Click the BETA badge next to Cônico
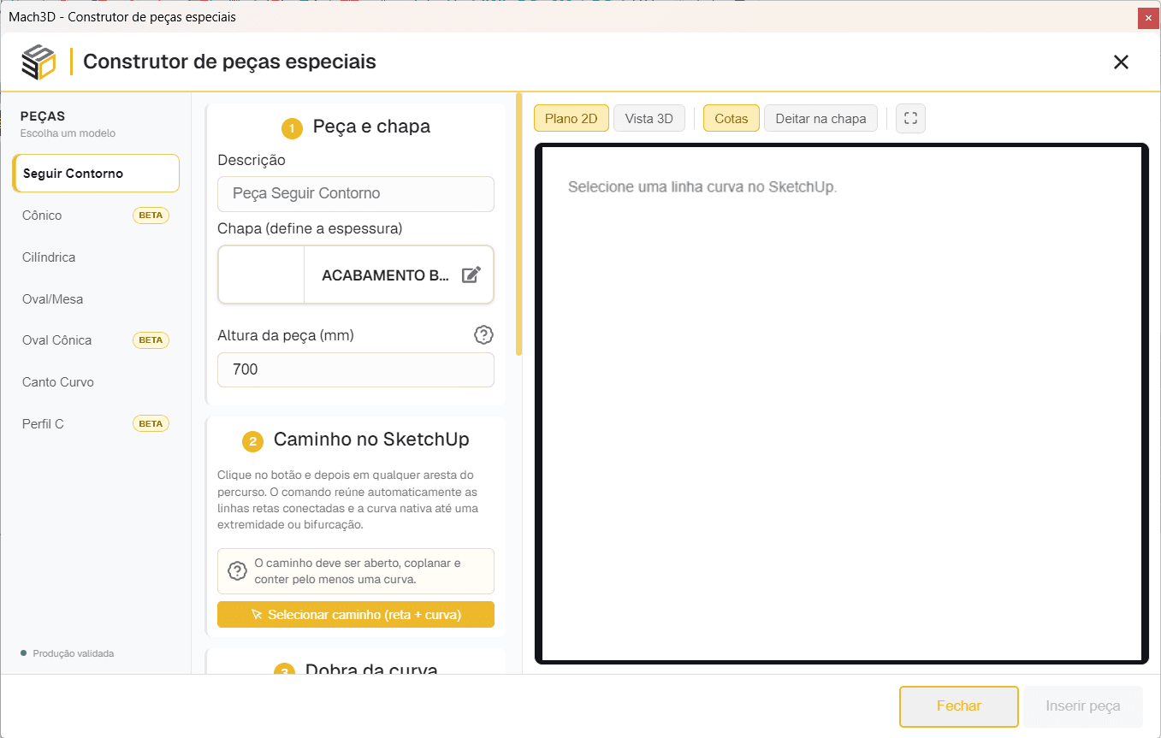This screenshot has height=738, width=1161. pos(151,215)
